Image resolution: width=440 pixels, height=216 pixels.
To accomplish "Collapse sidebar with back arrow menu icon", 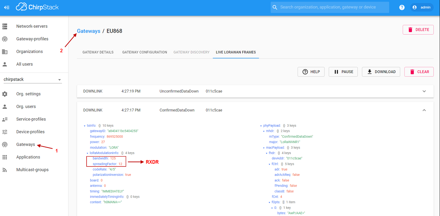I will click(x=7, y=7).
